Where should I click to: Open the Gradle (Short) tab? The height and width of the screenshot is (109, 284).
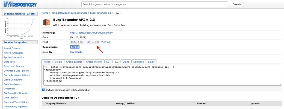tap(74, 62)
